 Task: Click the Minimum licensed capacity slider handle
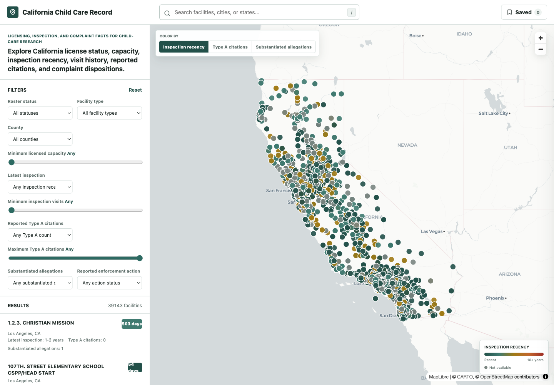[x=12, y=162]
